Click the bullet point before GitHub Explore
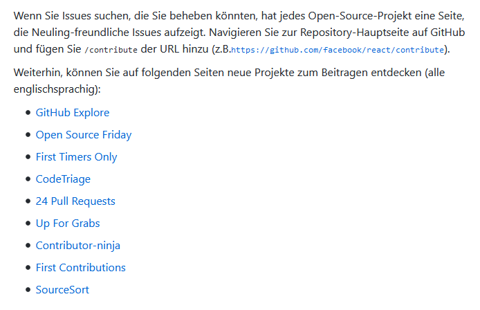This screenshot has width=480, height=310. click(28, 113)
